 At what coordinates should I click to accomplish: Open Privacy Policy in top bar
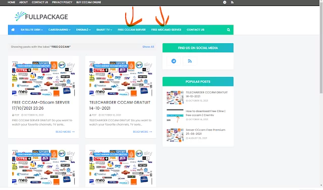coord(62,2)
